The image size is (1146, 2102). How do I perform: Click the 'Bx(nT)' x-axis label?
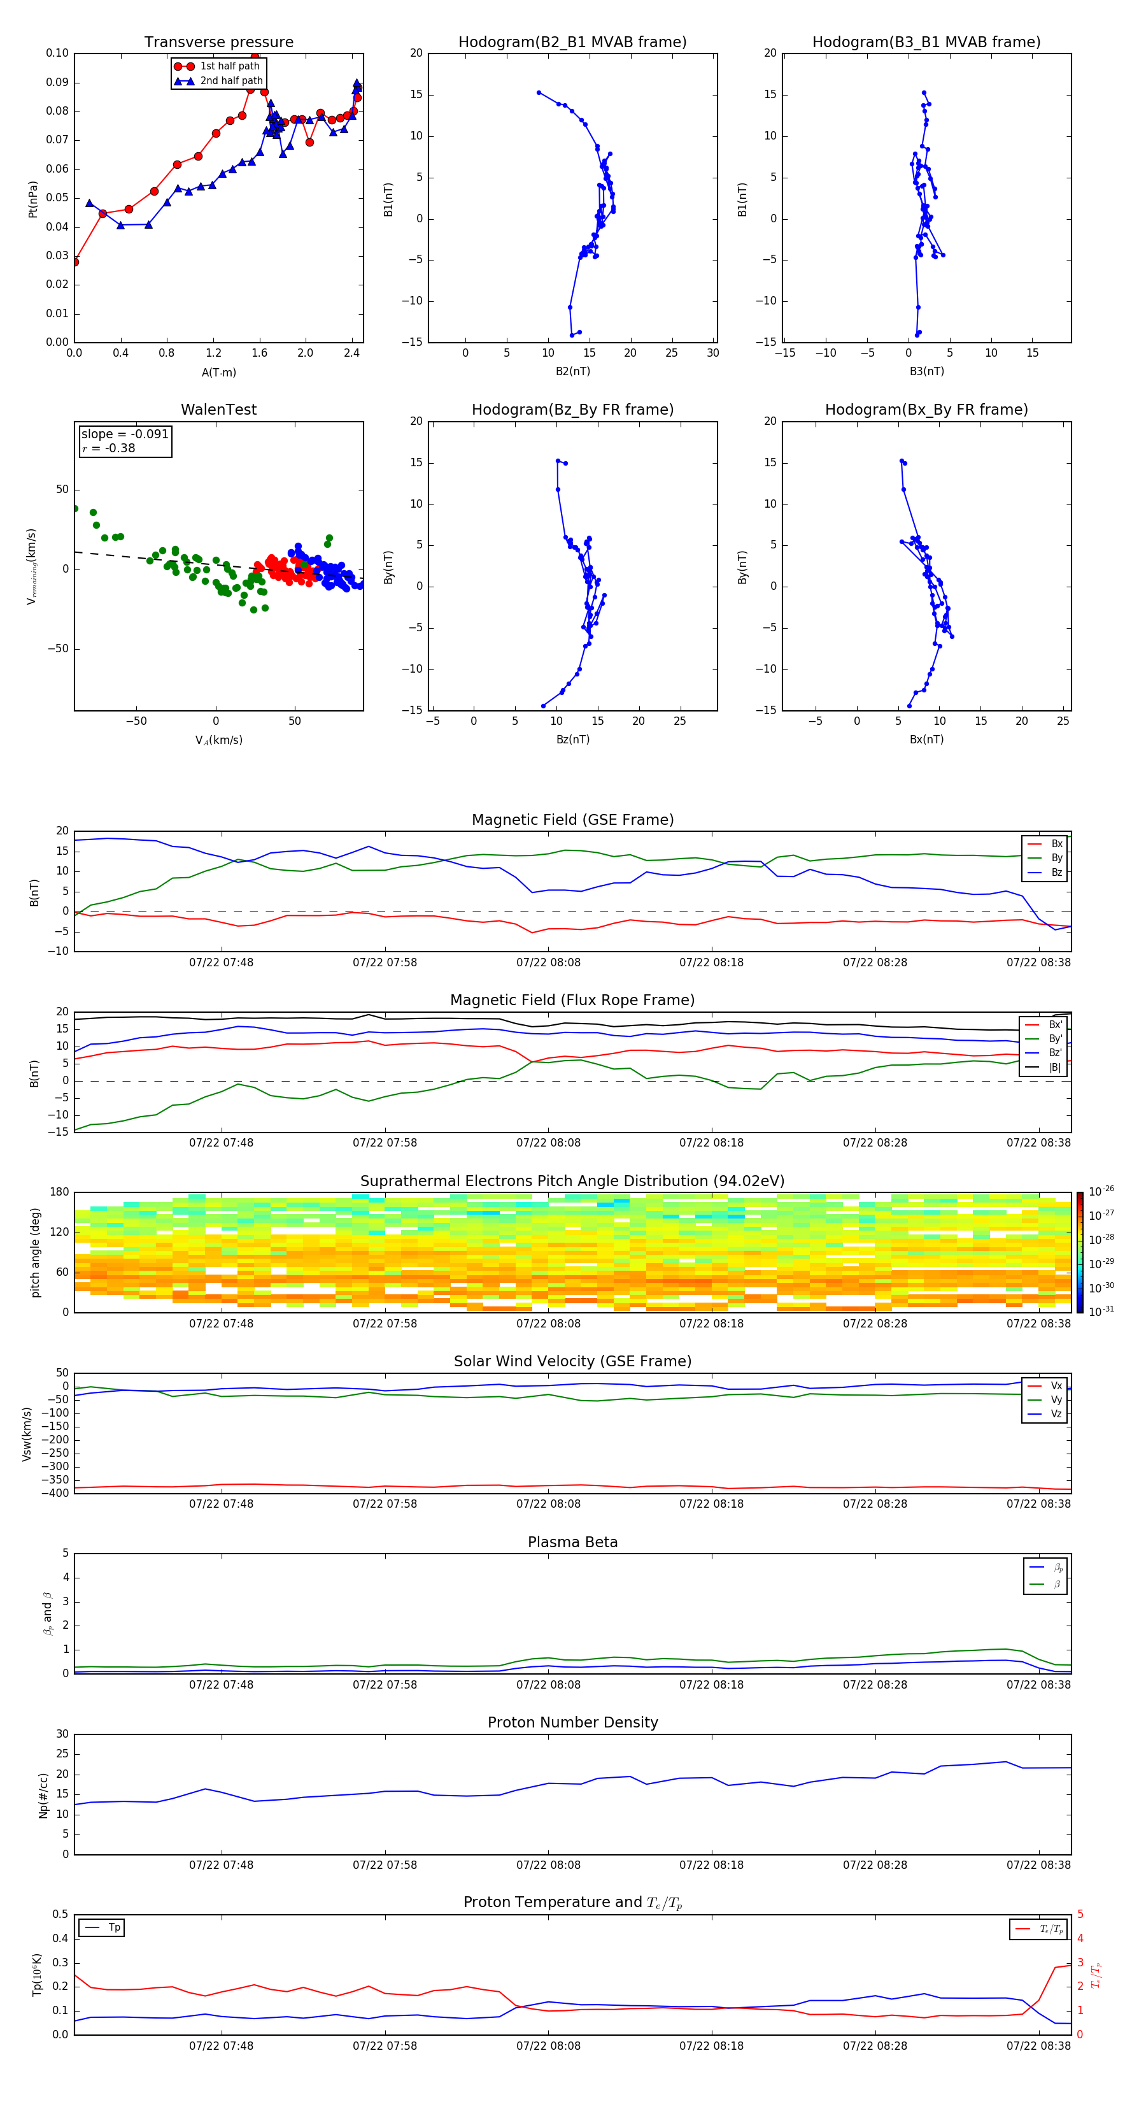(x=926, y=740)
